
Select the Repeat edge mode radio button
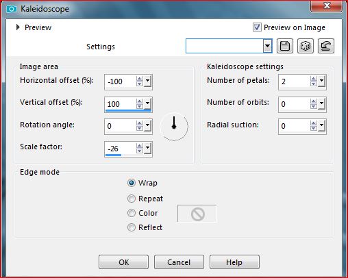[132, 199]
